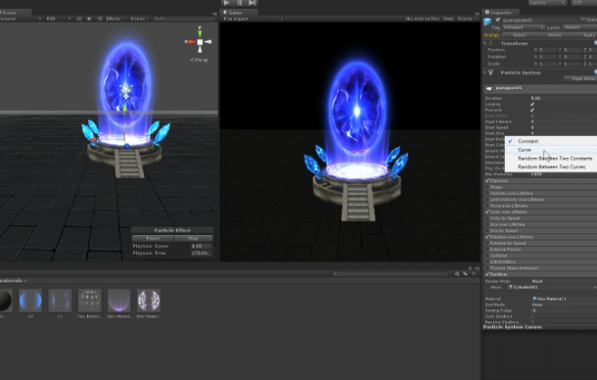
Task: Select Curve in the popup menu
Action: pyautogui.click(x=551, y=150)
